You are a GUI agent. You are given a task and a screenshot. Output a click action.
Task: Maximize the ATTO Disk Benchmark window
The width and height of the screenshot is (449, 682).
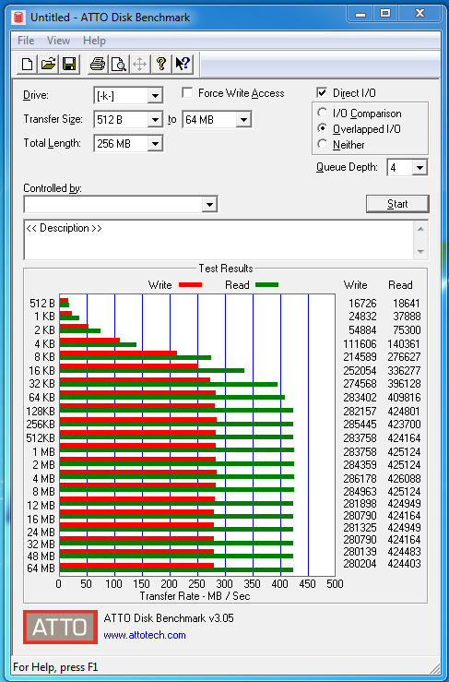384,14
